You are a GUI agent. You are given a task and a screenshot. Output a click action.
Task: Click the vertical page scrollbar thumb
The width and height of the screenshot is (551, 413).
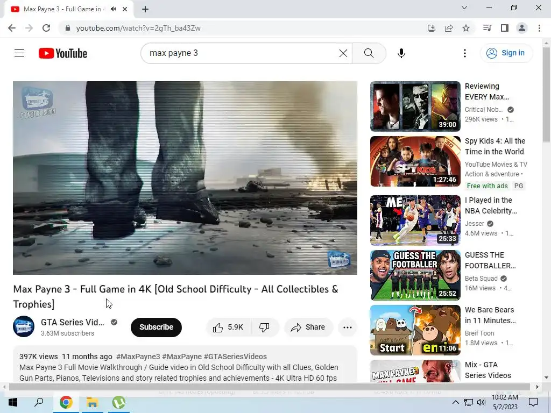pyautogui.click(x=546, y=95)
